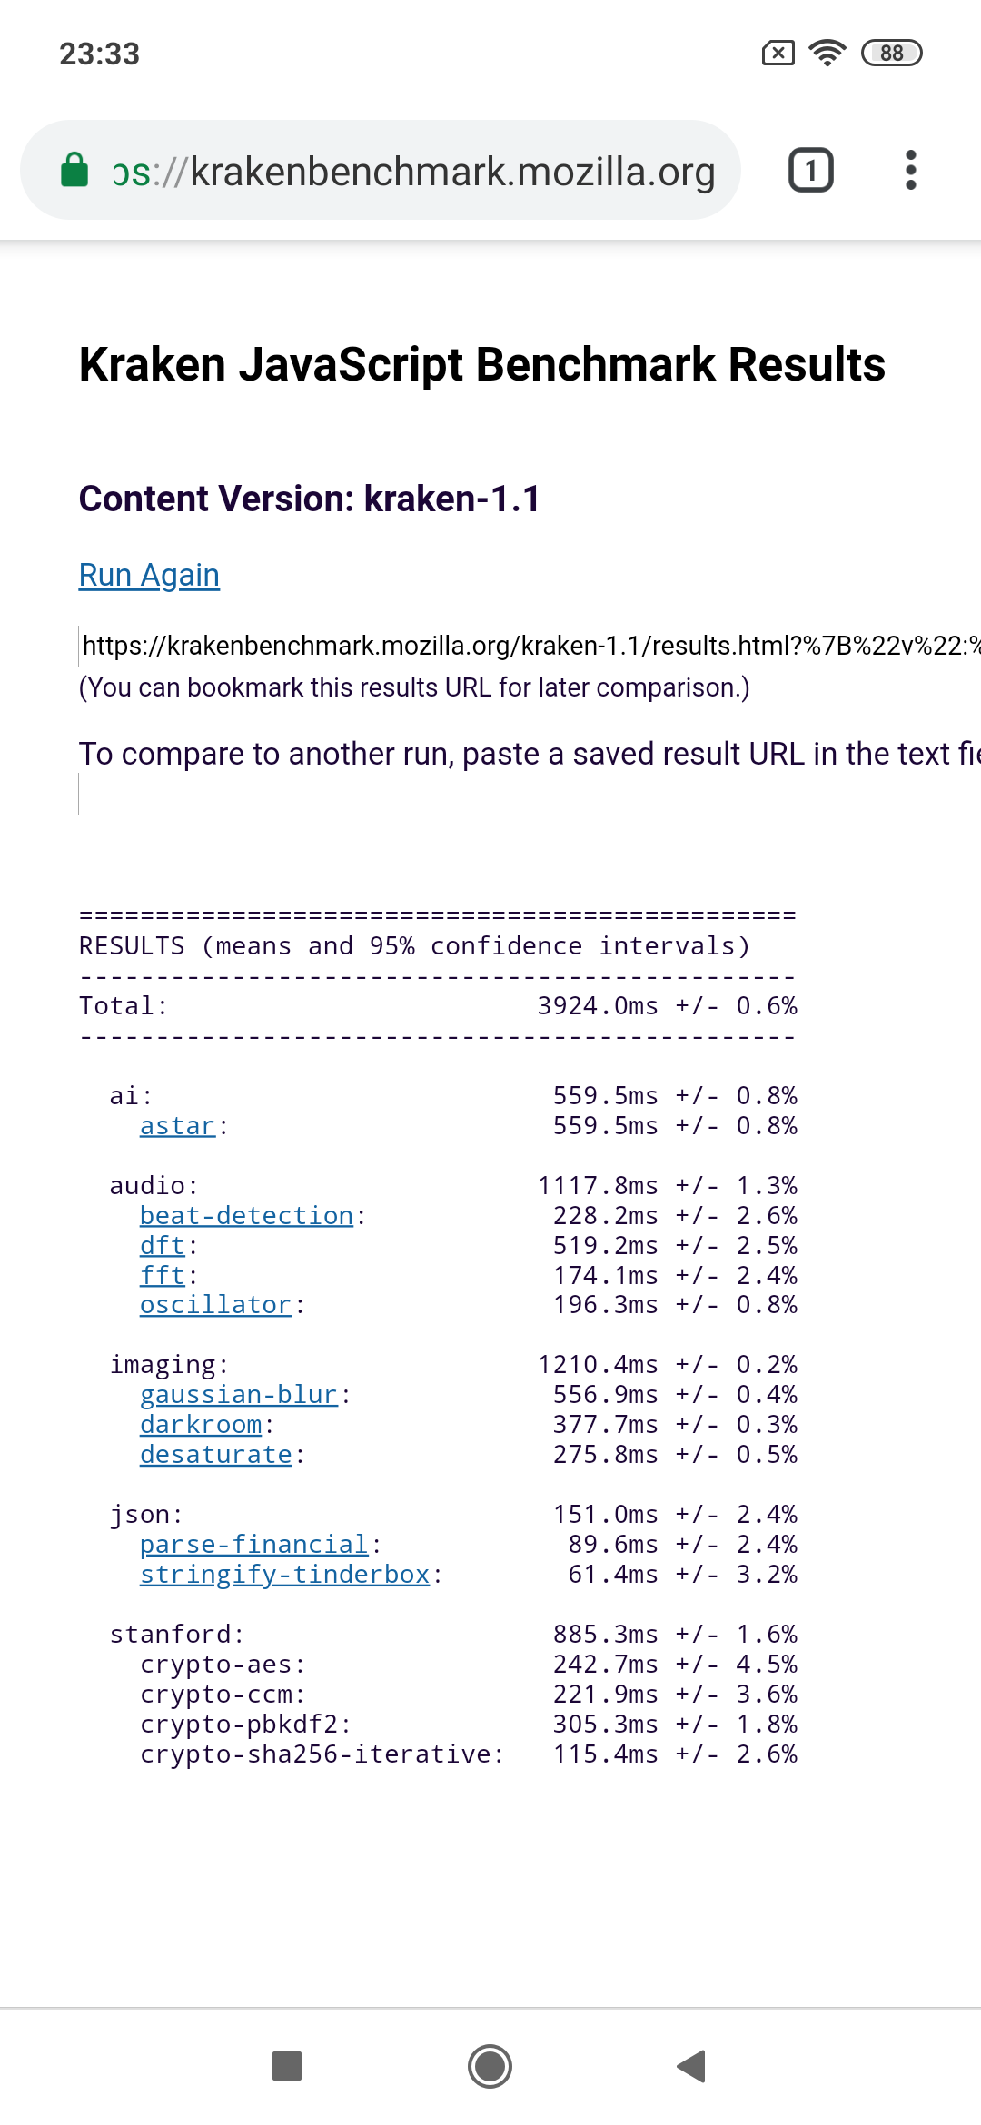
Task: Tap the battery indicator showing 88
Action: (x=891, y=53)
